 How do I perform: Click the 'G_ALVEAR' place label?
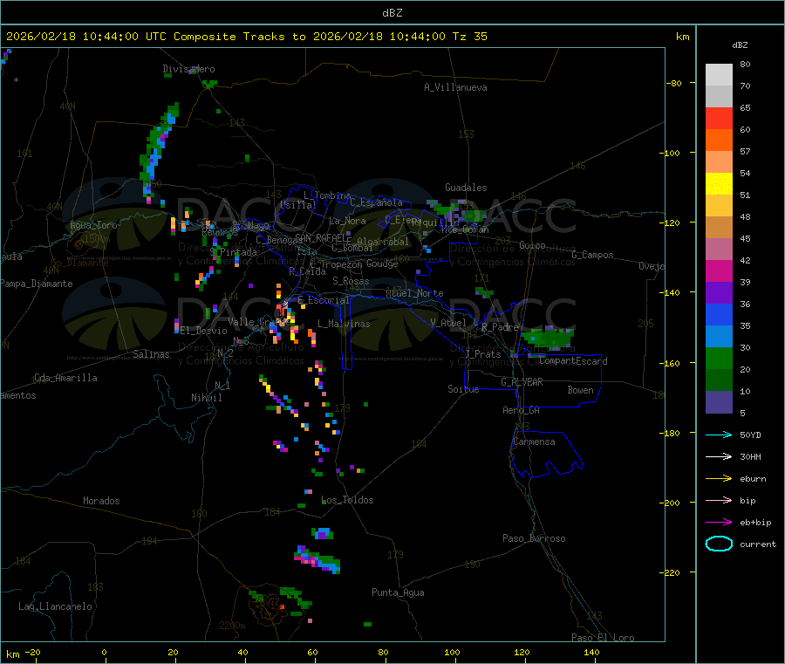coord(522,382)
